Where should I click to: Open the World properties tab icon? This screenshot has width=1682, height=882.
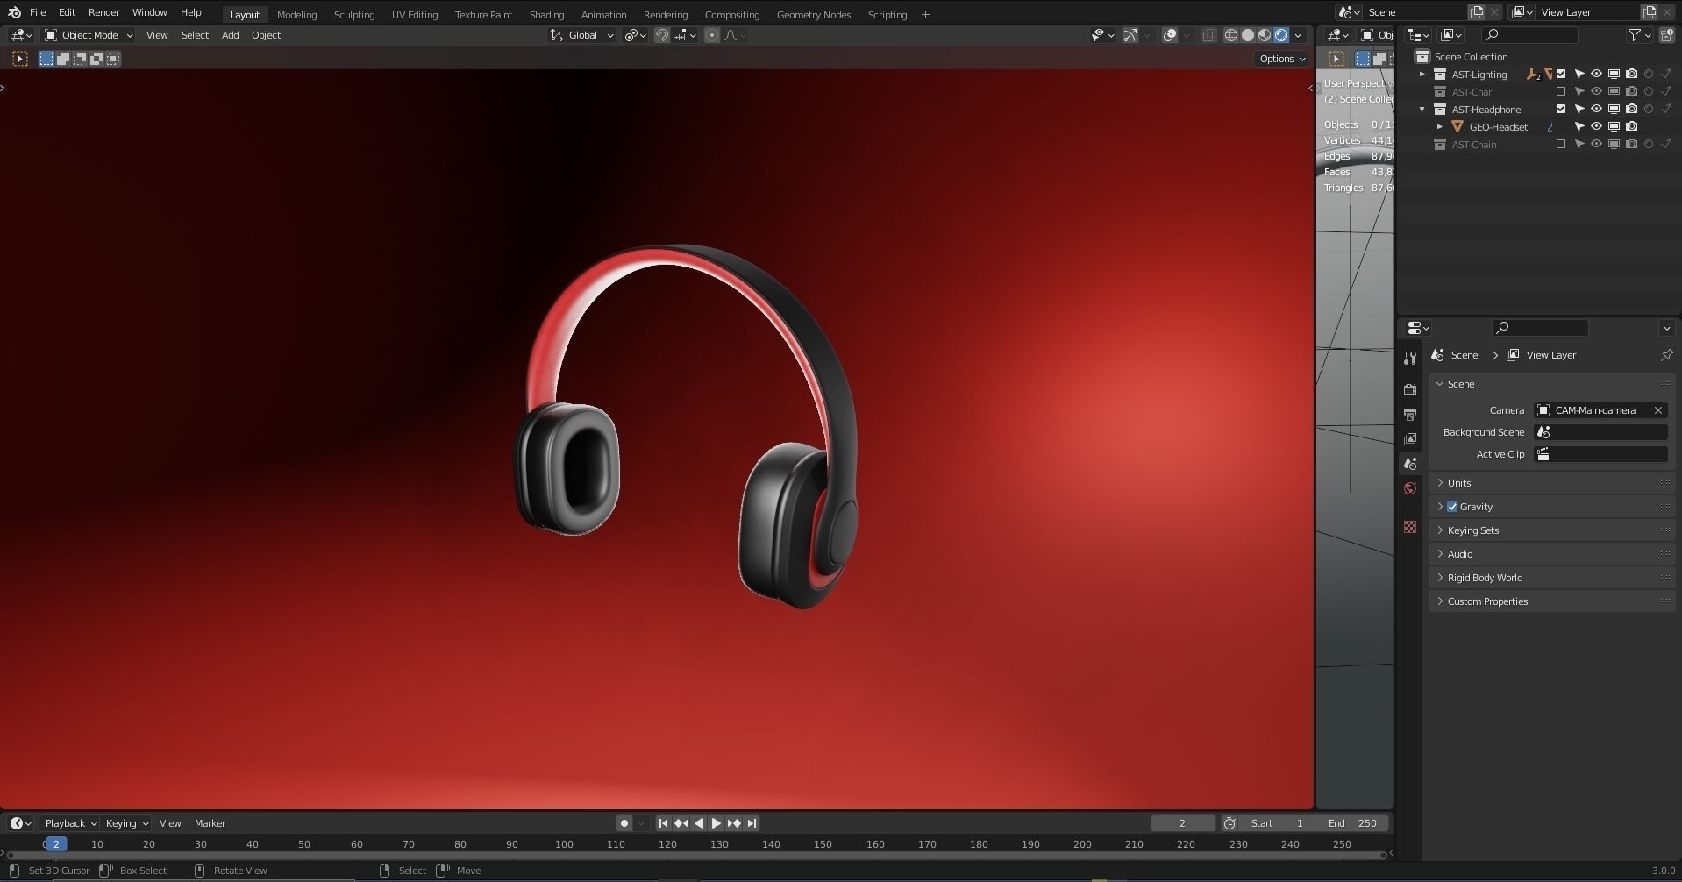pyautogui.click(x=1410, y=488)
